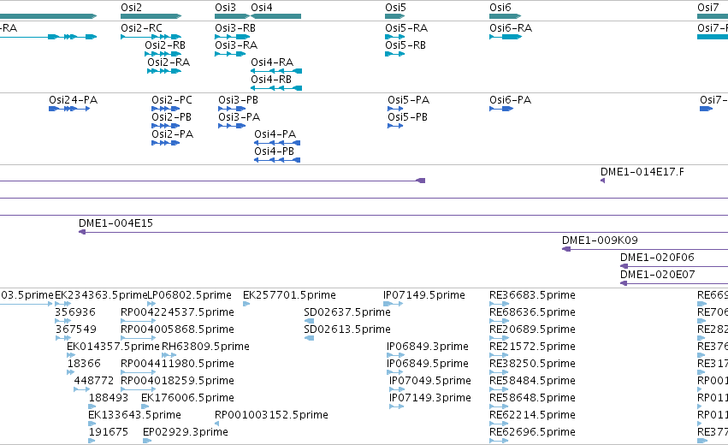
Task: Select the IP07149.3prime EST label
Action: pos(430,398)
